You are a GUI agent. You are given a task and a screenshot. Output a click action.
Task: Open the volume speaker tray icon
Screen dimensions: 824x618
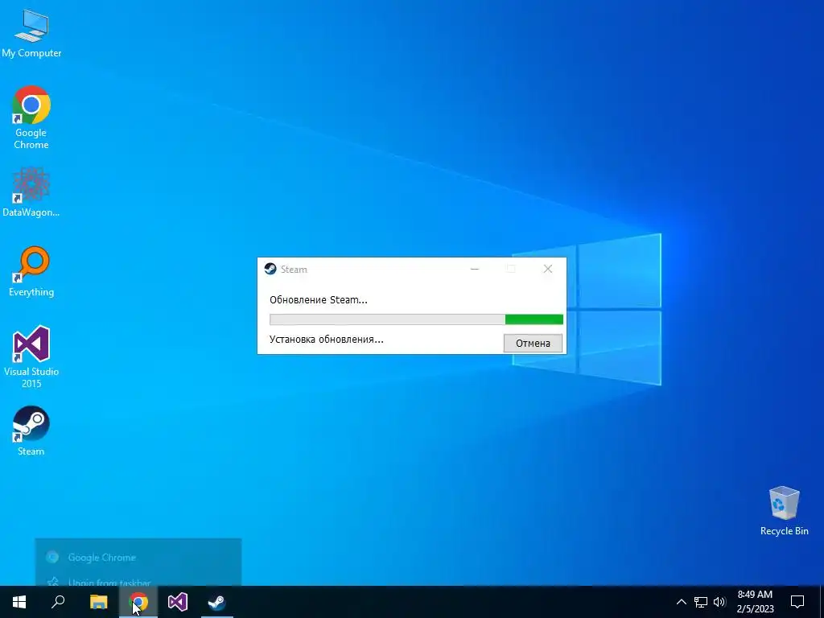point(719,602)
